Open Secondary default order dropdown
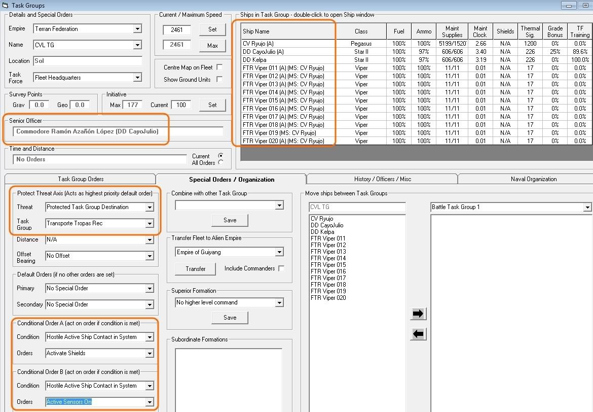This screenshot has height=412, width=593. (x=150, y=304)
